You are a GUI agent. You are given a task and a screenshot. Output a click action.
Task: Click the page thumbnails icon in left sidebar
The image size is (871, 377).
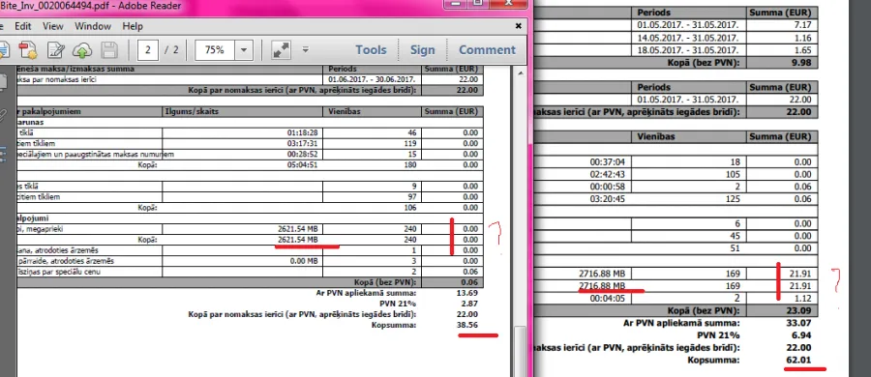(x=2, y=82)
